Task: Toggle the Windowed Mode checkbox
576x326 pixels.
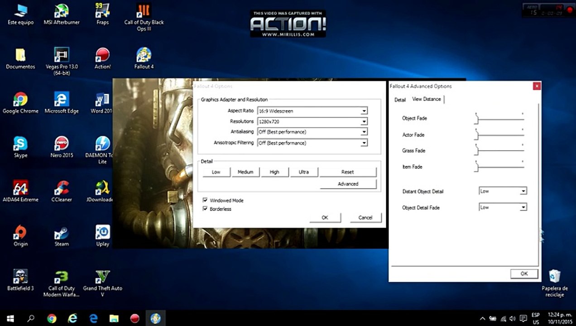Action: (x=205, y=200)
